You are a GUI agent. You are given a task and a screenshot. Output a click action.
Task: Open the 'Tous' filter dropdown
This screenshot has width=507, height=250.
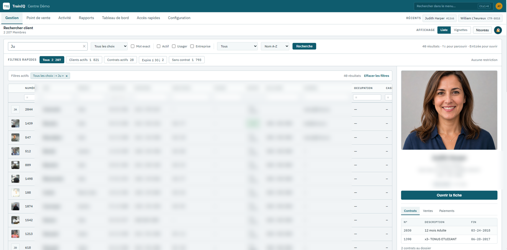pos(237,46)
